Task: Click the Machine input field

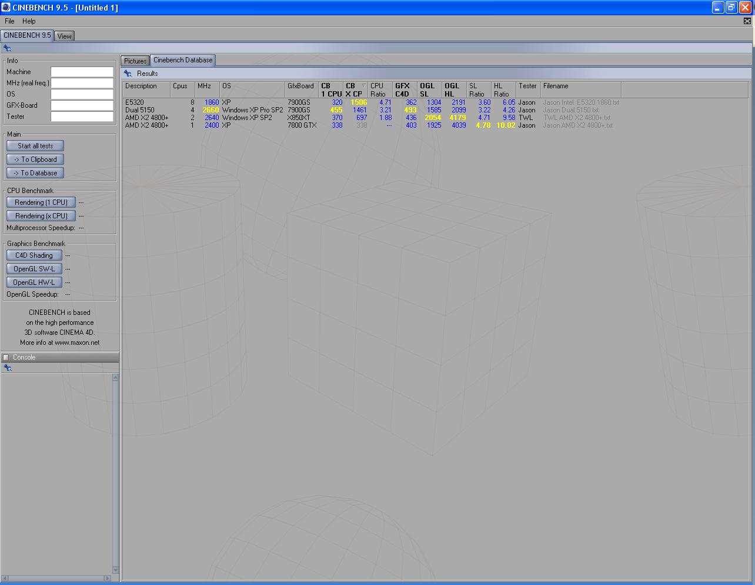Action: 82,72
